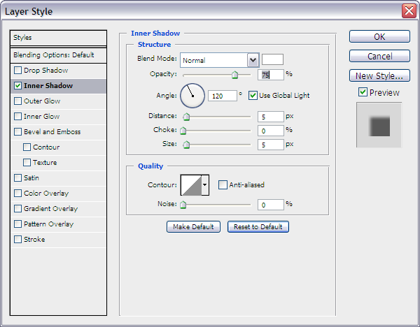The image size is (420, 327).
Task: Click the shadow color swatch
Action: tap(272, 59)
